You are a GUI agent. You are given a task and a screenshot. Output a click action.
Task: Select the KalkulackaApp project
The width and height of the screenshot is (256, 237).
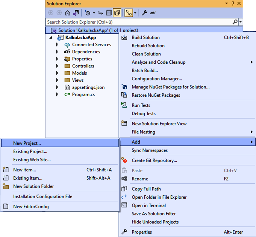click(81, 37)
